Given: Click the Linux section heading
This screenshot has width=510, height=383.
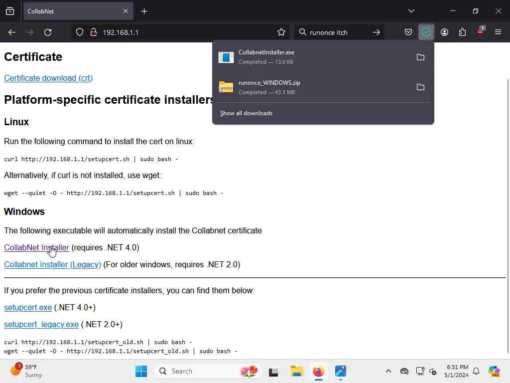Looking at the screenshot, I should 16,122.
